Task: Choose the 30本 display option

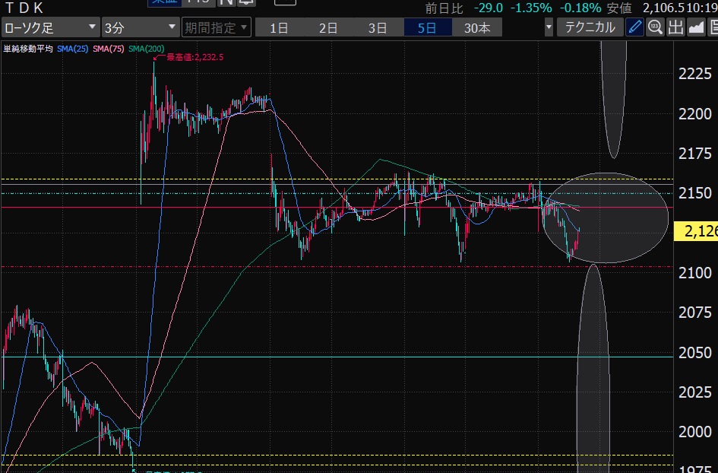Action: [477, 28]
